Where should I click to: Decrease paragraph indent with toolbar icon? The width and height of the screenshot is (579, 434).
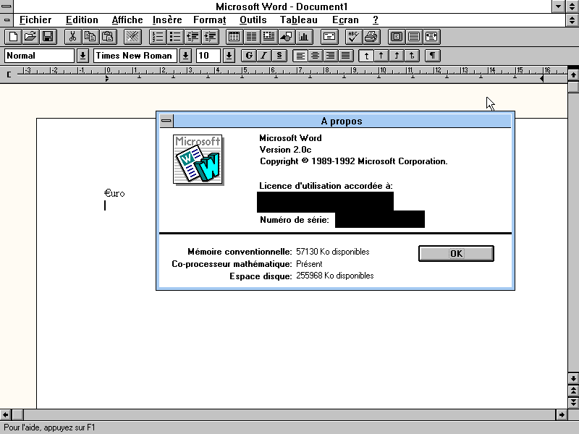[x=193, y=37]
